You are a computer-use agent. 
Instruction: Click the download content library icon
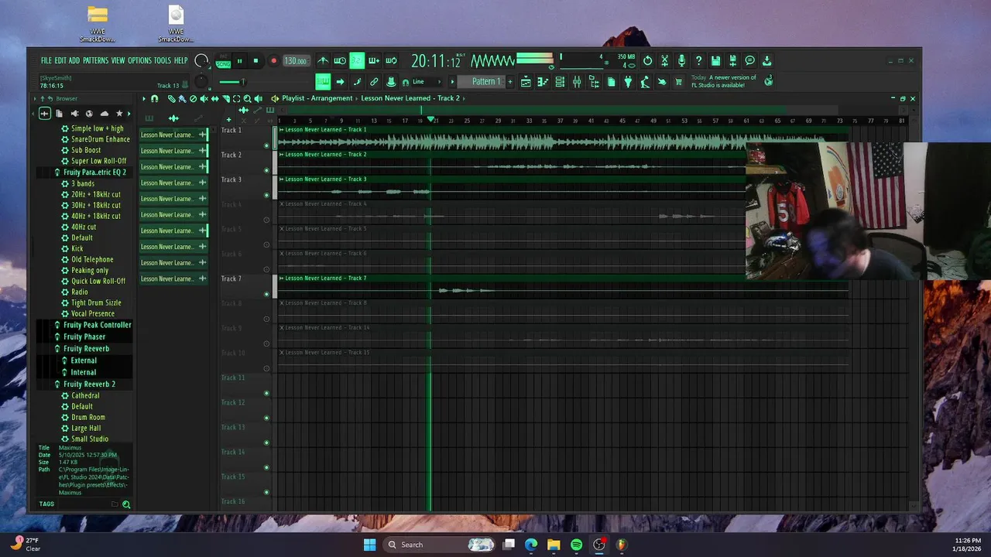click(x=766, y=60)
